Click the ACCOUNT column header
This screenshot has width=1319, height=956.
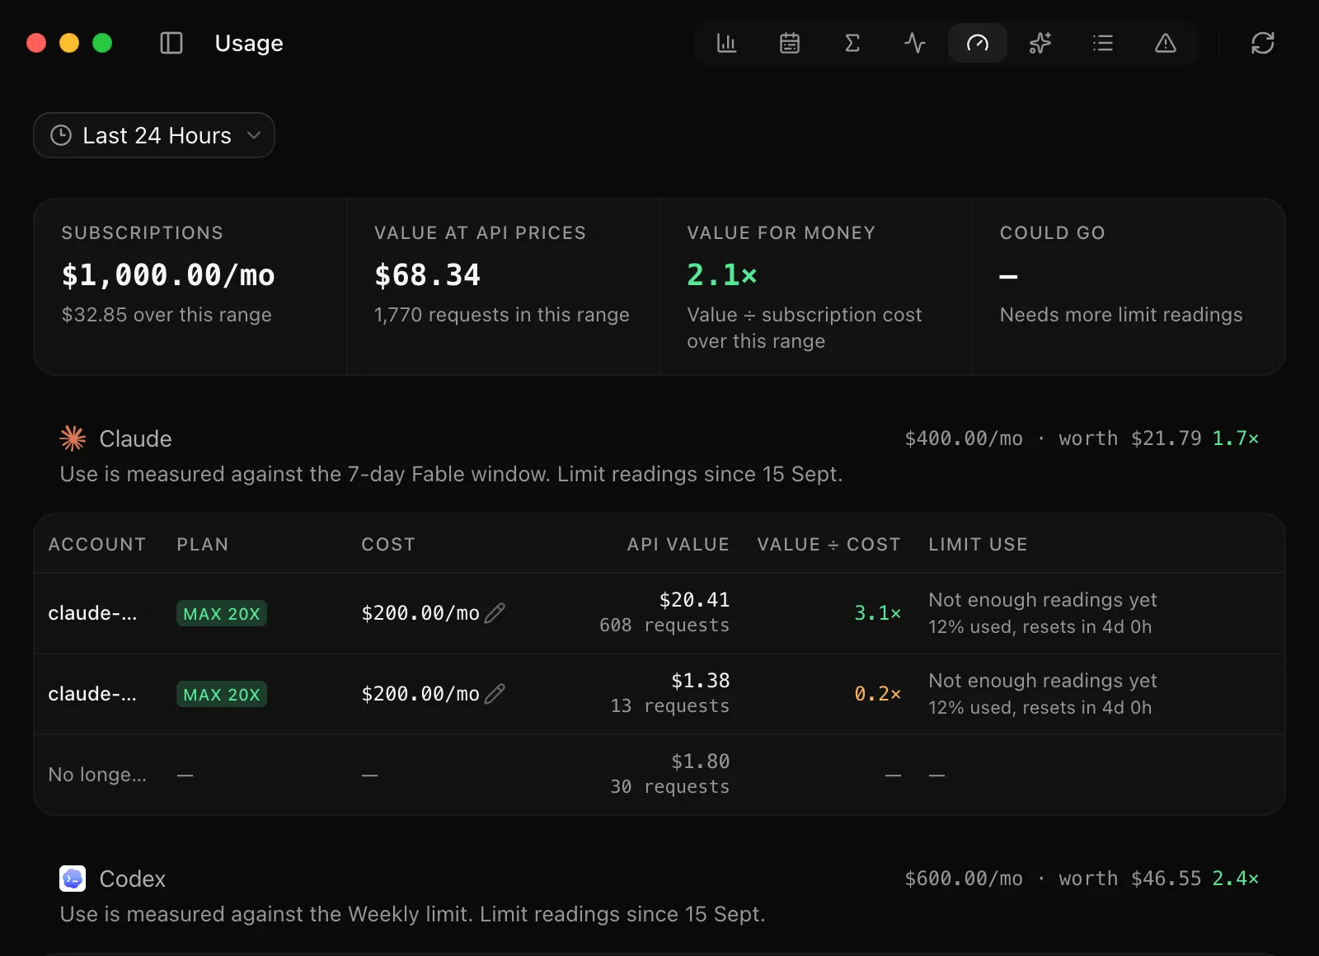click(x=97, y=544)
